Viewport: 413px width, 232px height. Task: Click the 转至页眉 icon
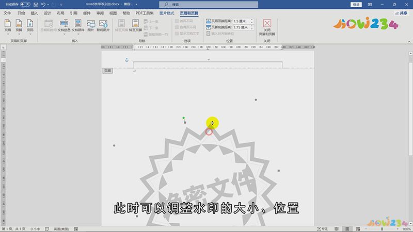121,25
